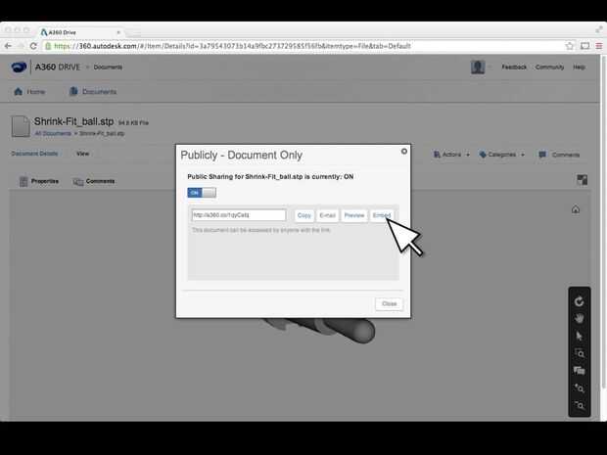Select the pan hand tool
This screenshot has height=455, width=607.
click(x=580, y=318)
